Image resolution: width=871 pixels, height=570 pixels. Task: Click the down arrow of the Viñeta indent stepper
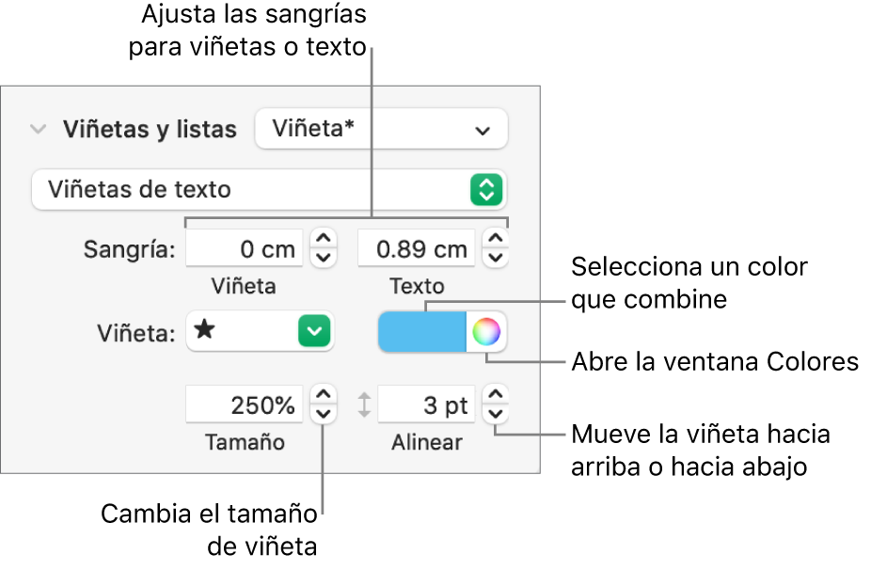click(x=323, y=256)
